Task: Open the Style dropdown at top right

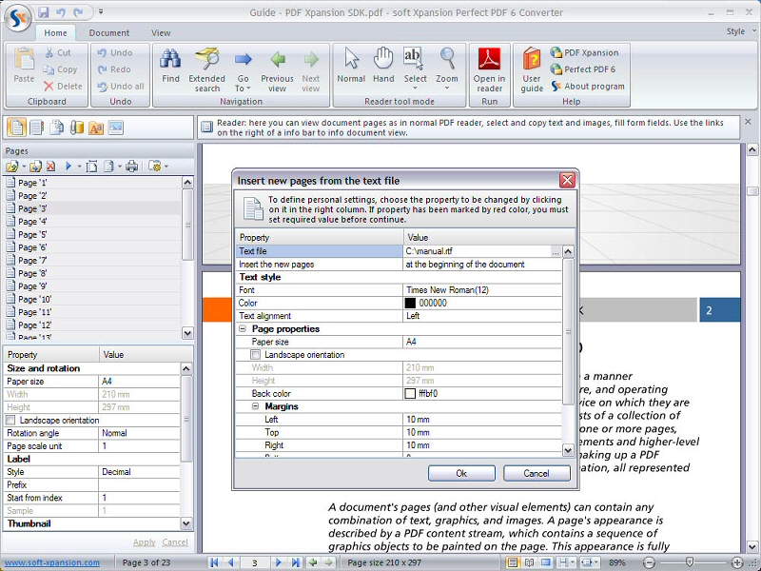Action: tap(741, 31)
